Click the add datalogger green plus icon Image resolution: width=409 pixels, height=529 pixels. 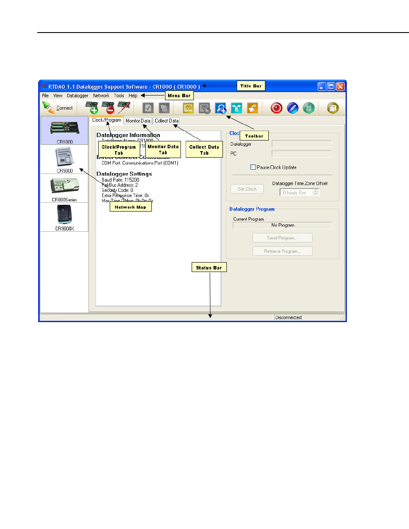pyautogui.click(x=92, y=108)
